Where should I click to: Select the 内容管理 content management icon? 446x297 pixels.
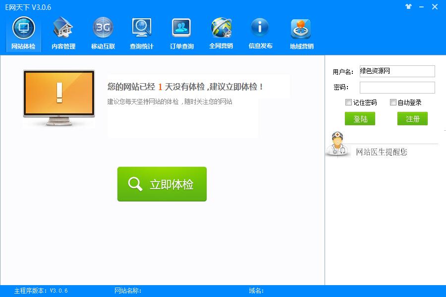[62, 32]
